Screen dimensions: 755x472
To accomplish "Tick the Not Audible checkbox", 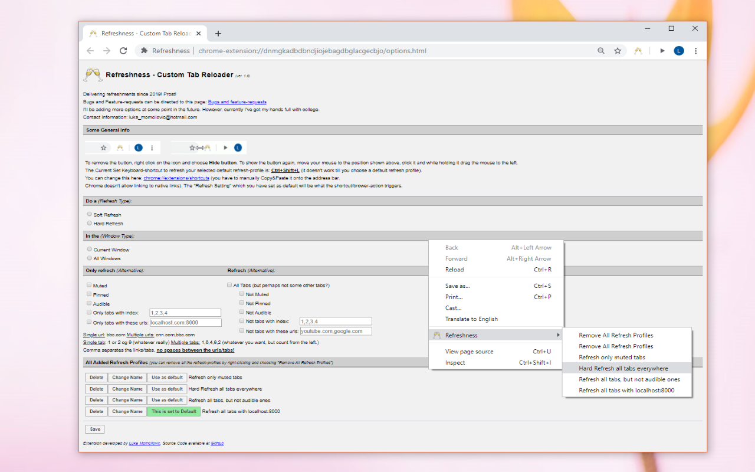I will pyautogui.click(x=242, y=312).
